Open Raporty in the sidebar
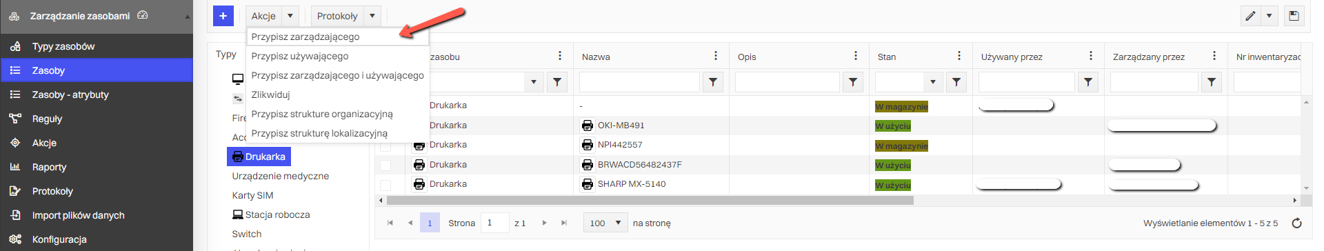Image resolution: width=1324 pixels, height=251 pixels. click(49, 167)
